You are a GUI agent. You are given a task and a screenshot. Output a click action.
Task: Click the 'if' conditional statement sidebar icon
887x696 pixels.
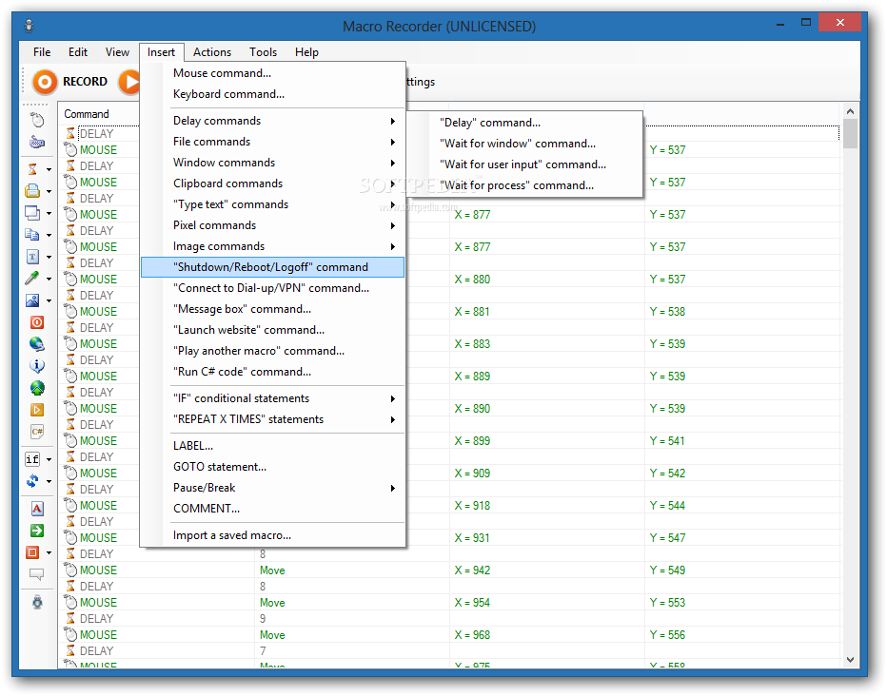click(32, 458)
